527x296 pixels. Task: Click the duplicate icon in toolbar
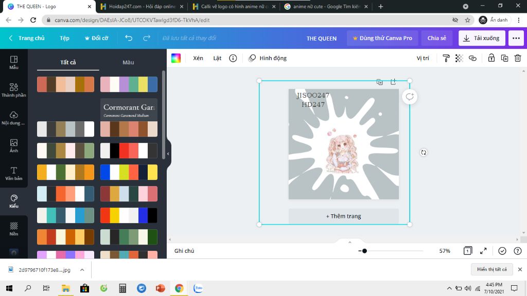504,58
